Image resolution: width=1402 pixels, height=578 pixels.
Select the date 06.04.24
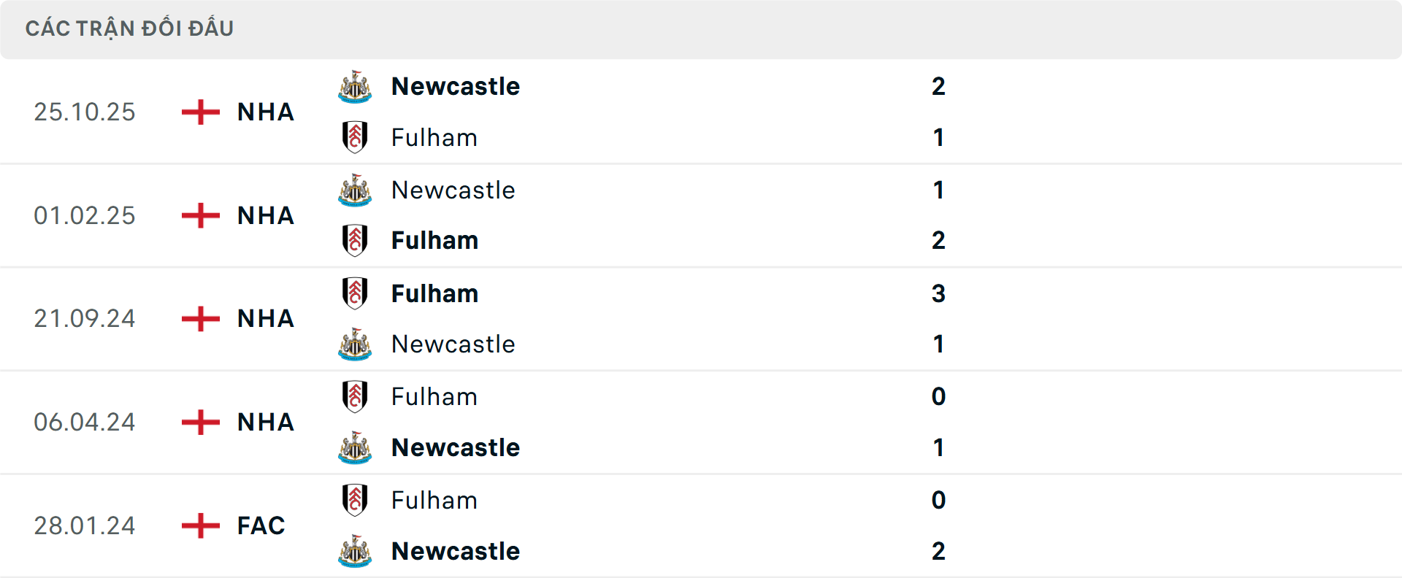point(85,422)
